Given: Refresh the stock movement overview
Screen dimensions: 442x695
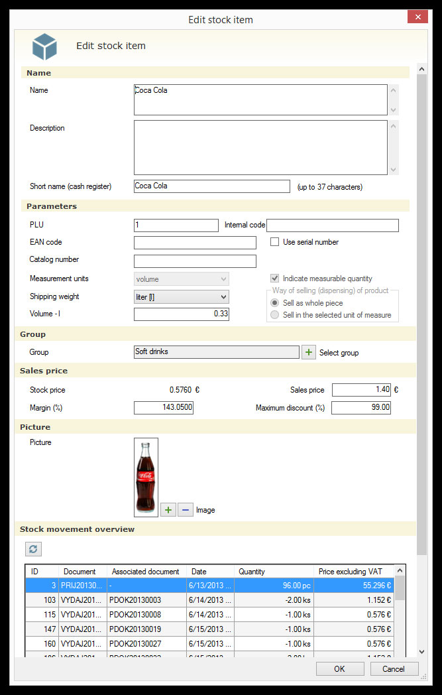Looking at the screenshot, I should (33, 549).
